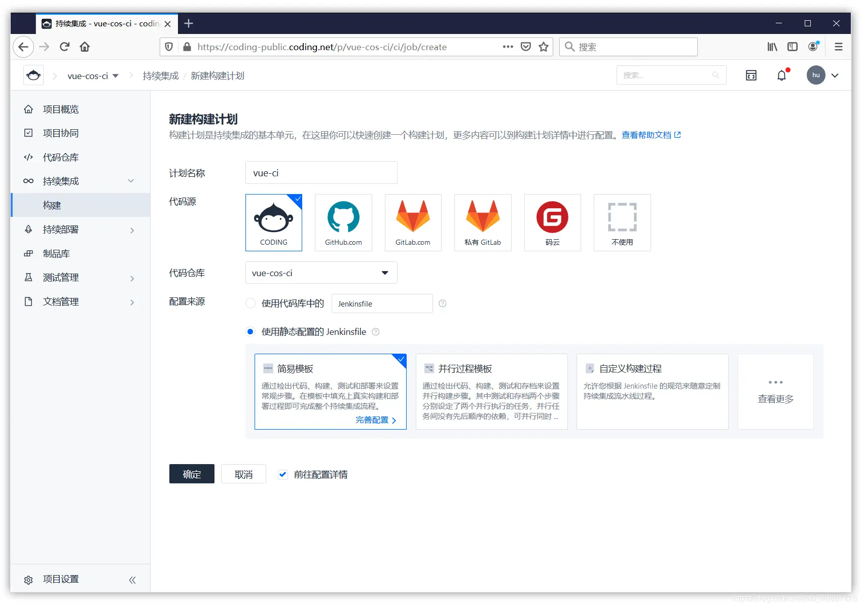Choose the GitLab.com source icon

413,222
